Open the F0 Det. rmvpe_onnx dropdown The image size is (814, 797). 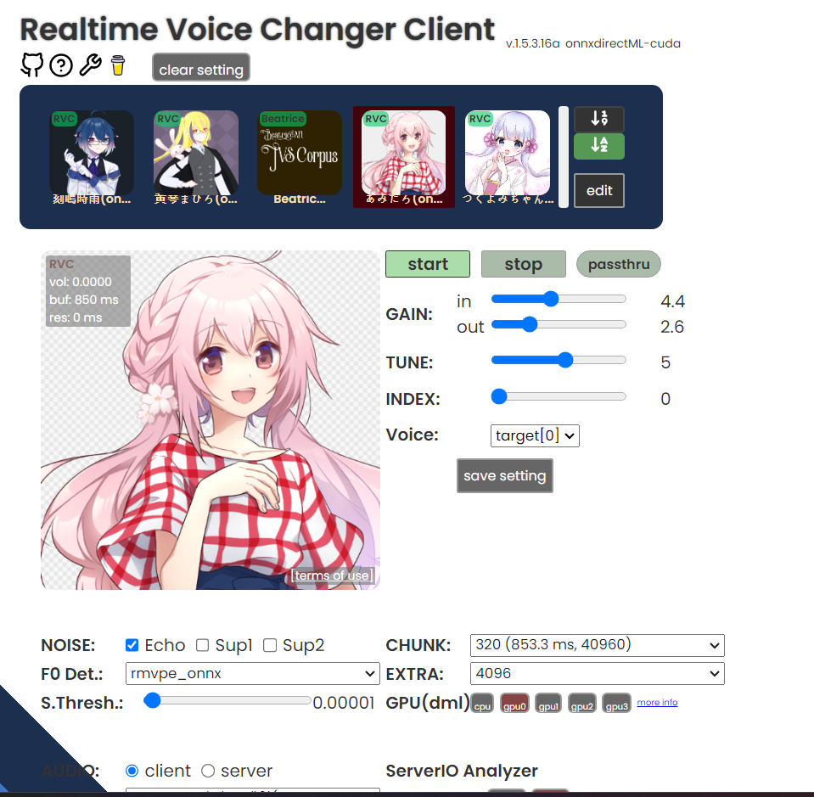(x=253, y=673)
